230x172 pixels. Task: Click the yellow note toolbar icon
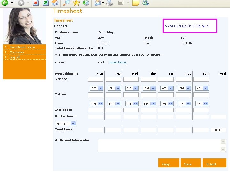[135, 3]
